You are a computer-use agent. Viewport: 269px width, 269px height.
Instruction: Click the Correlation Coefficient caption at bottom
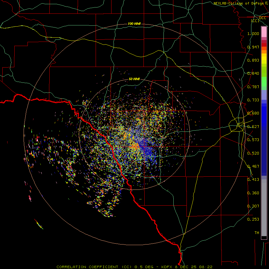click(134, 267)
